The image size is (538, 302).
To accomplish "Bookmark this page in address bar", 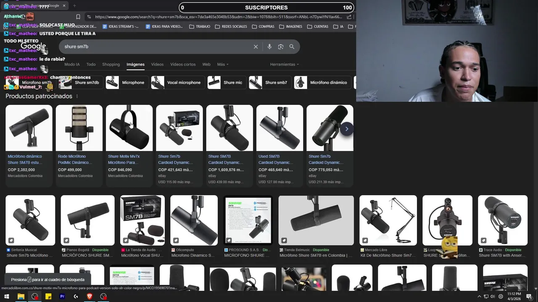I will [78, 17].
